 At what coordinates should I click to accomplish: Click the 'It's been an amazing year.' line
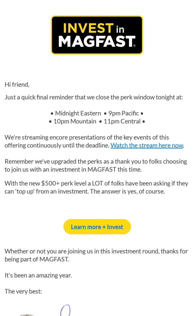[x=38, y=275]
